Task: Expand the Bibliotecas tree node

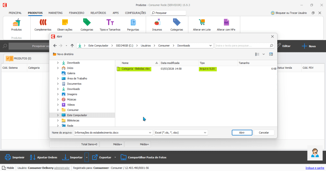Action: (58, 120)
